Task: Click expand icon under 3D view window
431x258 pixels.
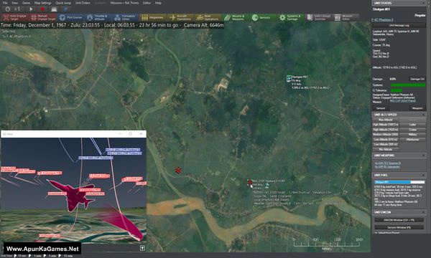Action: (x=142, y=248)
